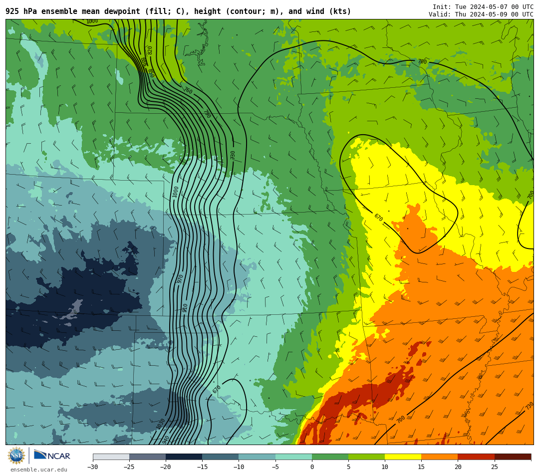The width and height of the screenshot is (539, 476).
Task: Click the colorbar tick label '25'
Action: (494, 467)
